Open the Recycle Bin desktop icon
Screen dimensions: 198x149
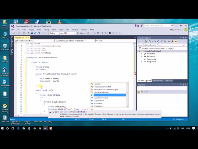click(x=5, y=47)
